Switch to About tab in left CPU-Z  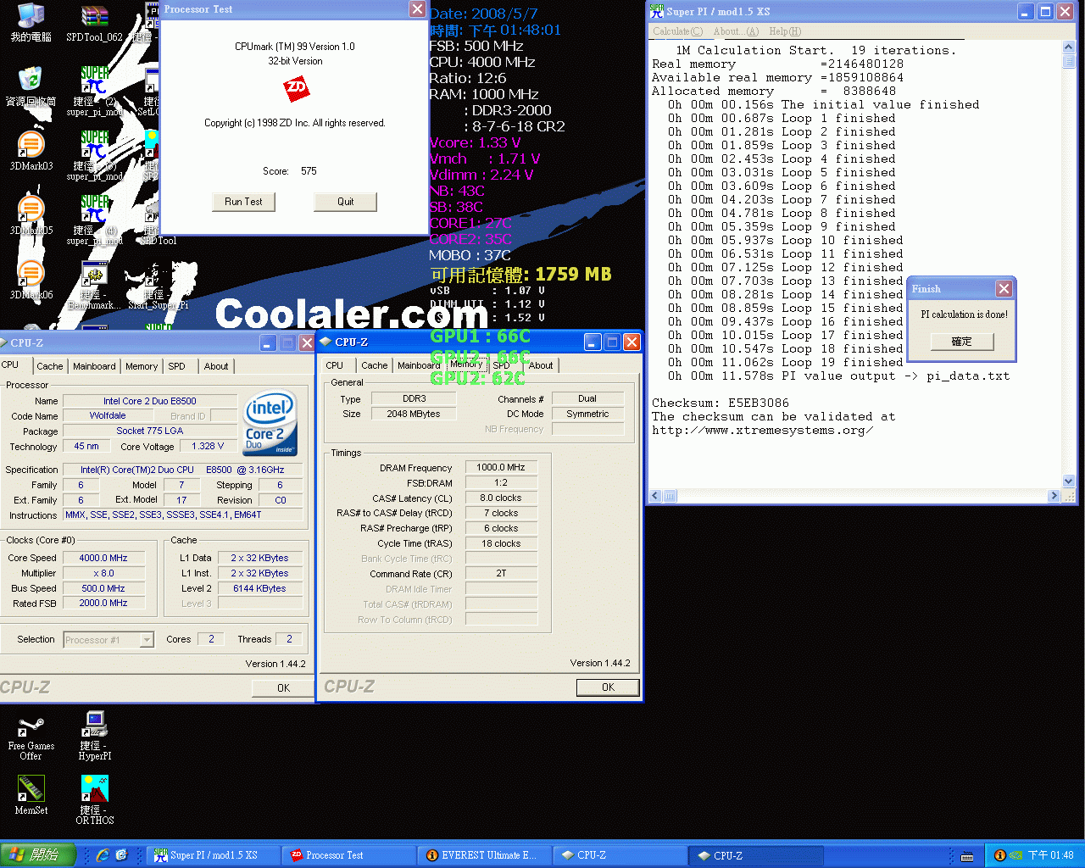tap(216, 366)
